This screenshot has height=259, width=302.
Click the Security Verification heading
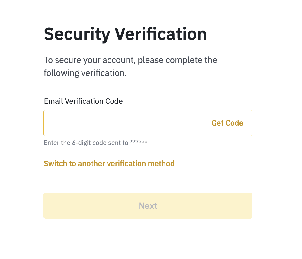click(x=125, y=34)
